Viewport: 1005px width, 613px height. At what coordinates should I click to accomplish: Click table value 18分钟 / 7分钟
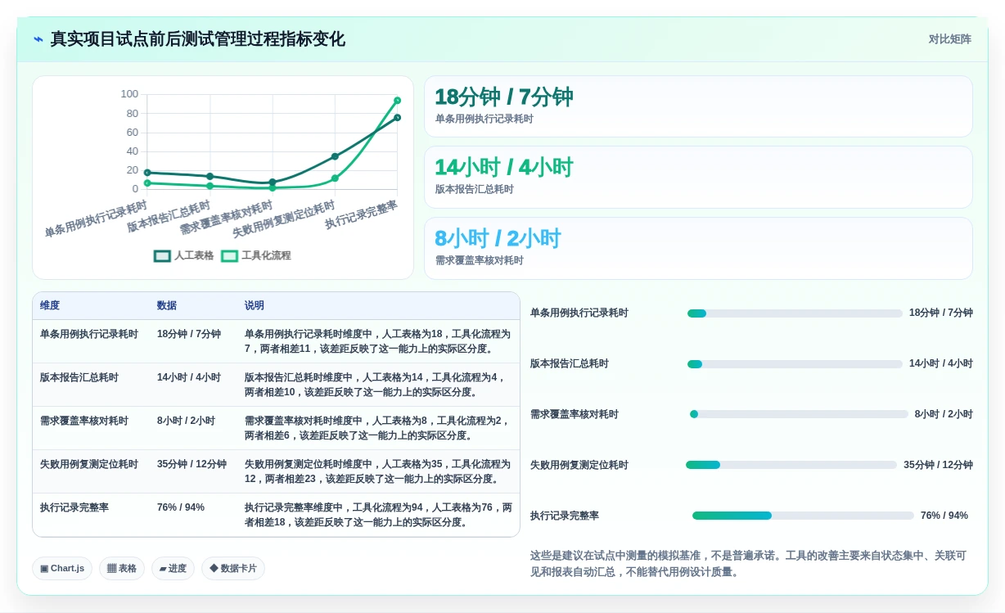pyautogui.click(x=189, y=334)
